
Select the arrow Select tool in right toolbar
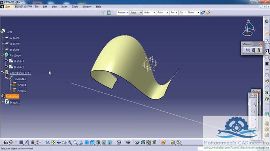[267, 32]
